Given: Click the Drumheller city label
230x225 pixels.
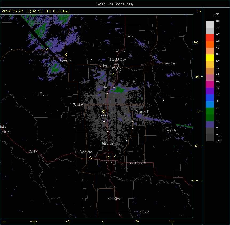Looking at the screenshot, I should click(170, 130).
